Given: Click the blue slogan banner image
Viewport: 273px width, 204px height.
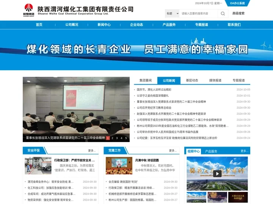Looking at the screenshot, I should 136,50.
